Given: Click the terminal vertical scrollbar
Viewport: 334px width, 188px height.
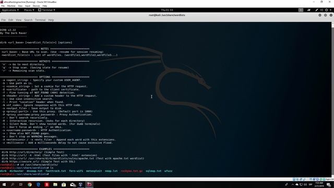Looking at the screenshot, I should point(333,100).
